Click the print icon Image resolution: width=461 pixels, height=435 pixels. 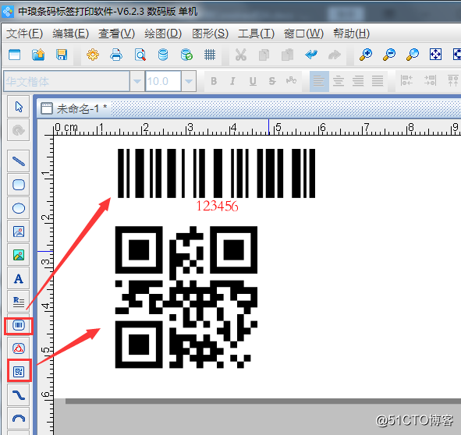click(116, 55)
